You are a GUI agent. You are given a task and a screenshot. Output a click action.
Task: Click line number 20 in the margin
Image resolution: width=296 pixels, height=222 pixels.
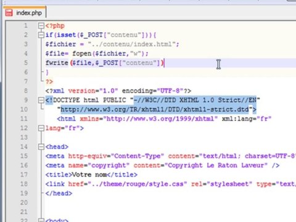[24, 202]
